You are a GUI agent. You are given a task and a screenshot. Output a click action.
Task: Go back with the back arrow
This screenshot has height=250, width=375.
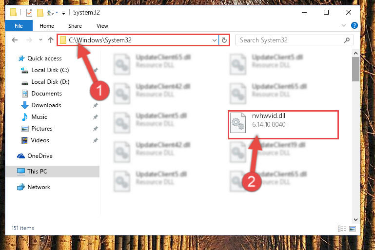[x=15, y=40]
